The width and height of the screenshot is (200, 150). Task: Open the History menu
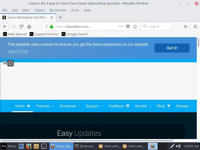(x=39, y=10)
